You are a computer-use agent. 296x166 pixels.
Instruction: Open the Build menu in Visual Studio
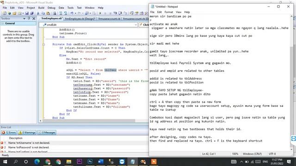click(x=41, y=8)
